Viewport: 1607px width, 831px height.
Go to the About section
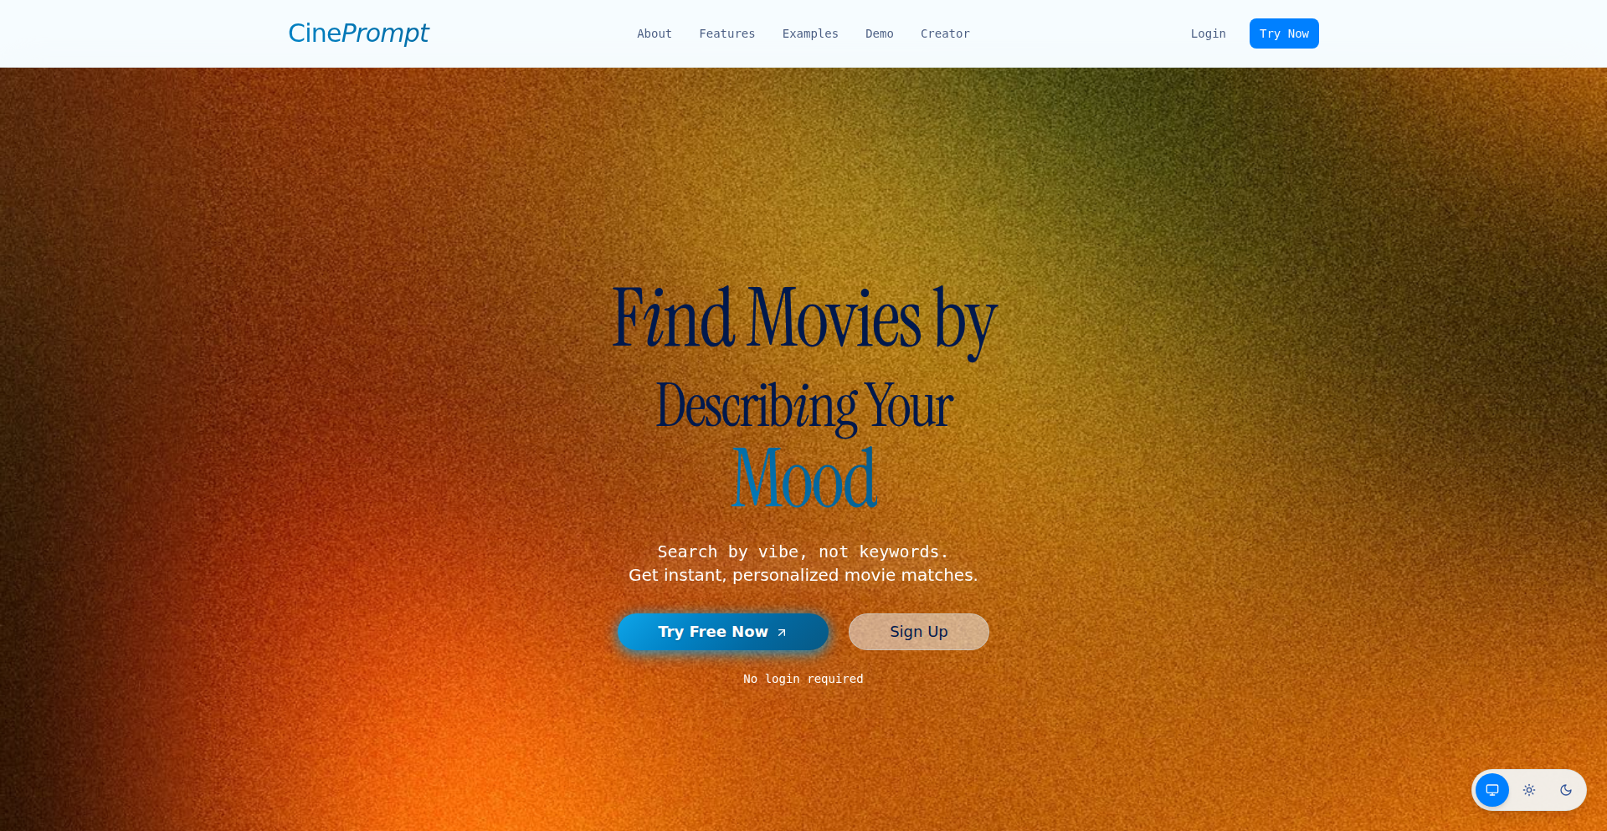pos(655,33)
